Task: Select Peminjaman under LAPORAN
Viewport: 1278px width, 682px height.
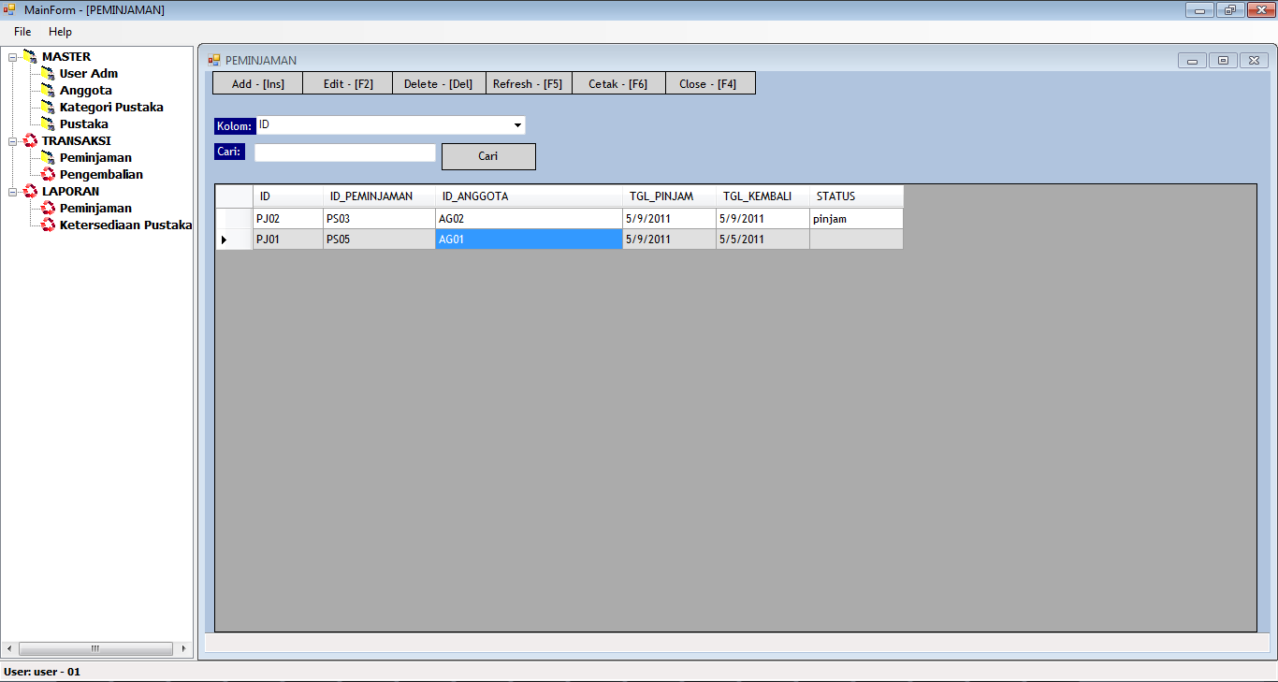Action: coord(95,209)
